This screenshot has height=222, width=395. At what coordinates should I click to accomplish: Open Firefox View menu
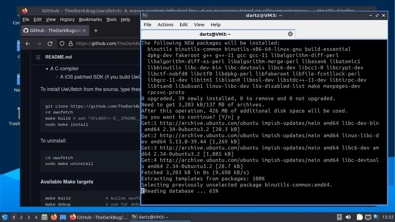click(51, 19)
